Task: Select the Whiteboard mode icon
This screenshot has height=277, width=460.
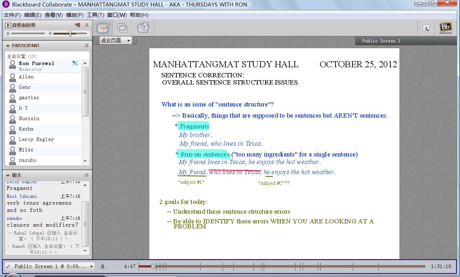Action: (x=103, y=28)
